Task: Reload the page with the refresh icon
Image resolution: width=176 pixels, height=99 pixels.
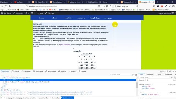Action: point(6,6)
